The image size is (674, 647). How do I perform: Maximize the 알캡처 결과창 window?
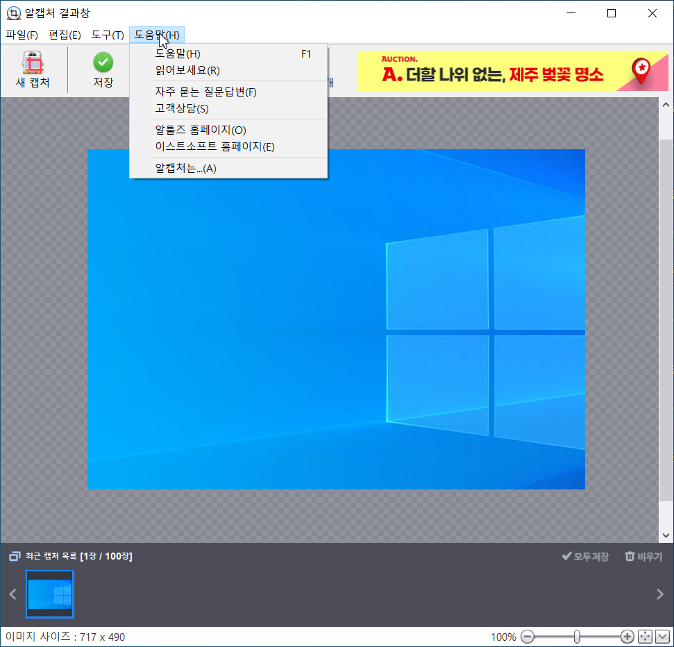pyautogui.click(x=612, y=13)
